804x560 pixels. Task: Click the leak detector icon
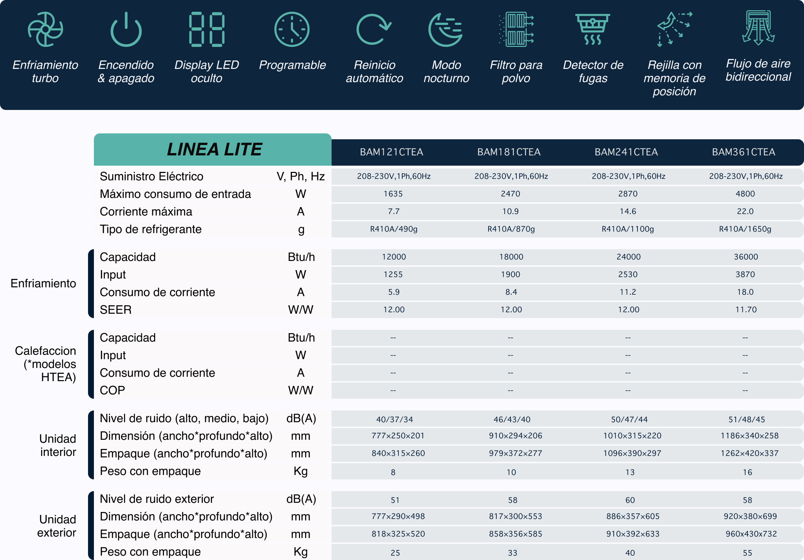[x=593, y=29]
